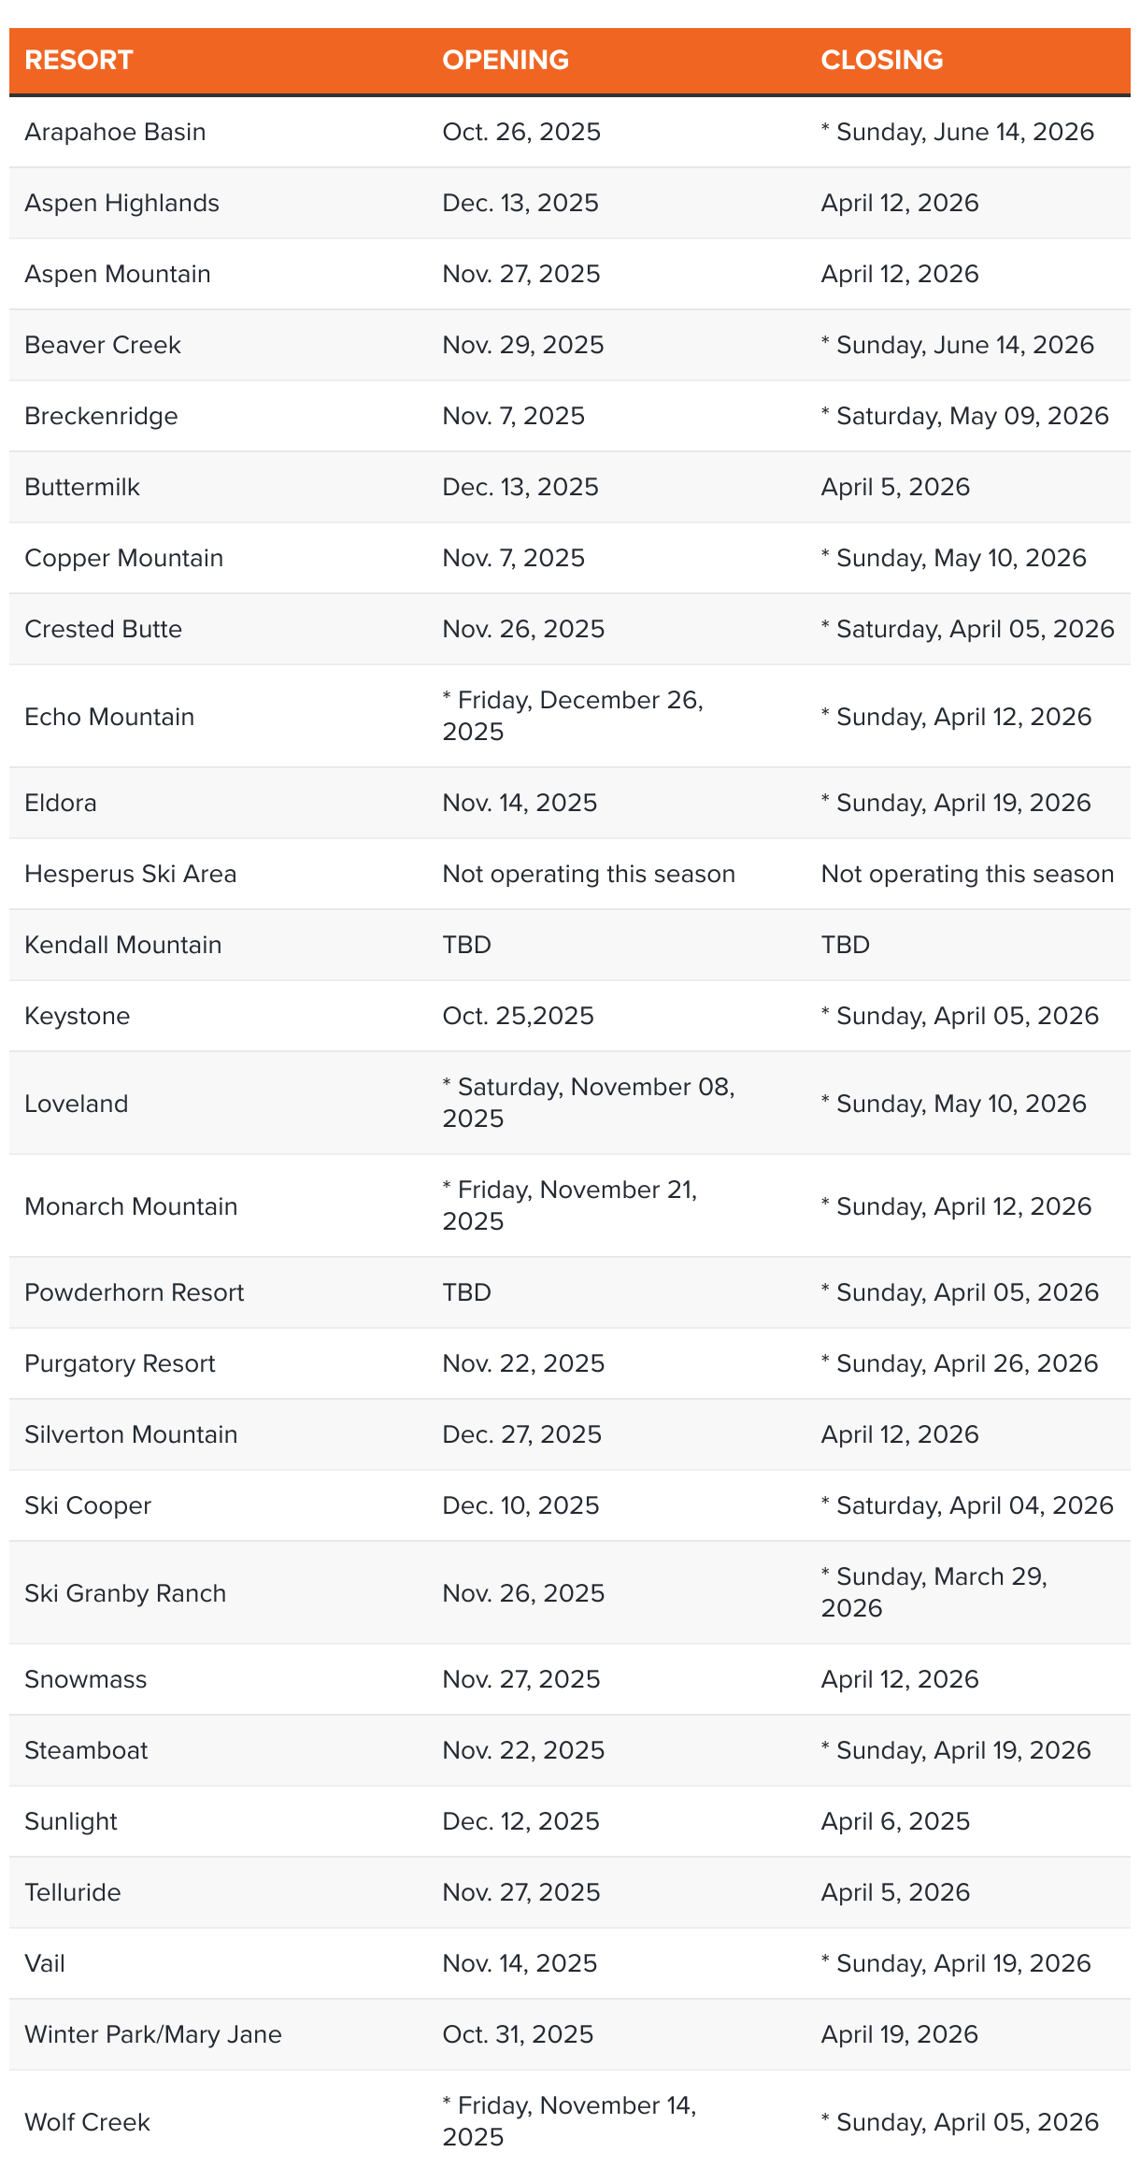Click the Aspen Highlands row name
Viewport: 1140px width, 2181px height.
pyautogui.click(x=121, y=203)
